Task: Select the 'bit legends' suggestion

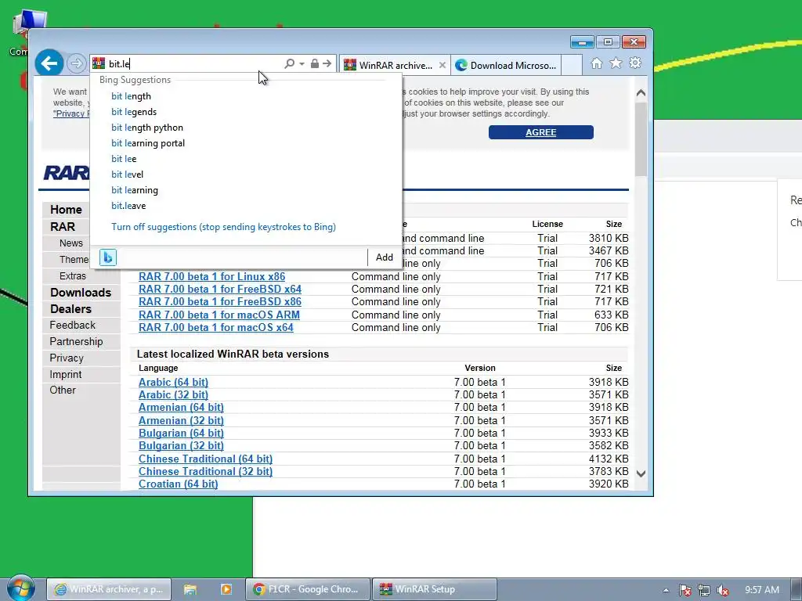Action: point(134,112)
